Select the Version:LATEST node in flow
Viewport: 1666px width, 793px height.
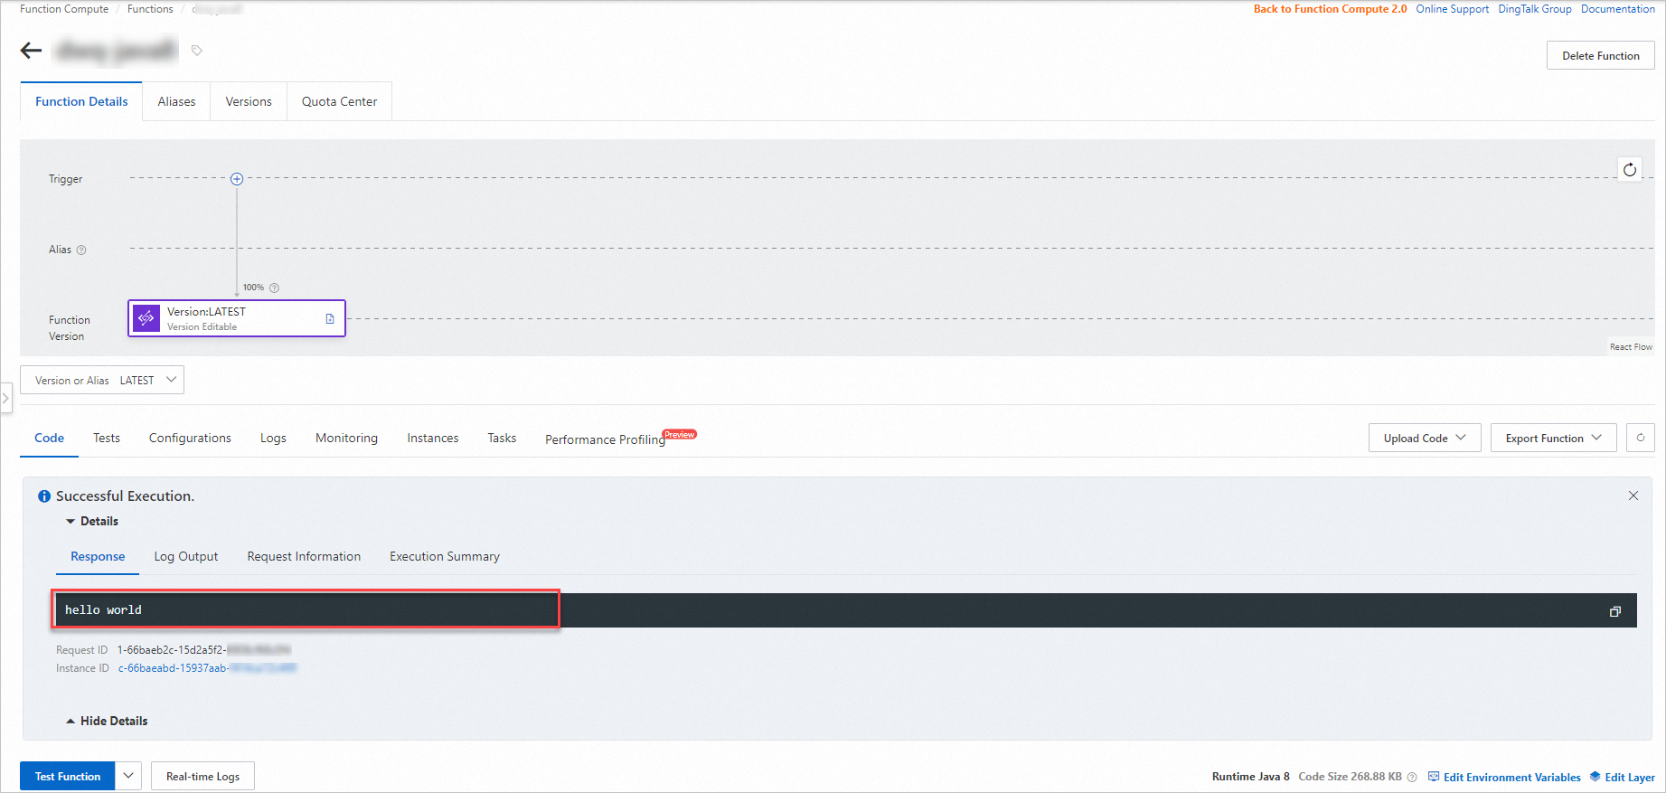[237, 318]
